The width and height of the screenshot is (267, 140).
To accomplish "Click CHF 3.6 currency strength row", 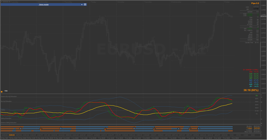I will 254,82.
